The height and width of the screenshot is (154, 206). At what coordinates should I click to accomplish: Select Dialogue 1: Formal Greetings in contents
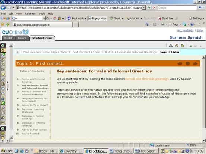pyautogui.click(x=32, y=117)
